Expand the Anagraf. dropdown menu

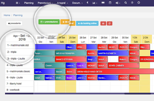coord(62,3)
